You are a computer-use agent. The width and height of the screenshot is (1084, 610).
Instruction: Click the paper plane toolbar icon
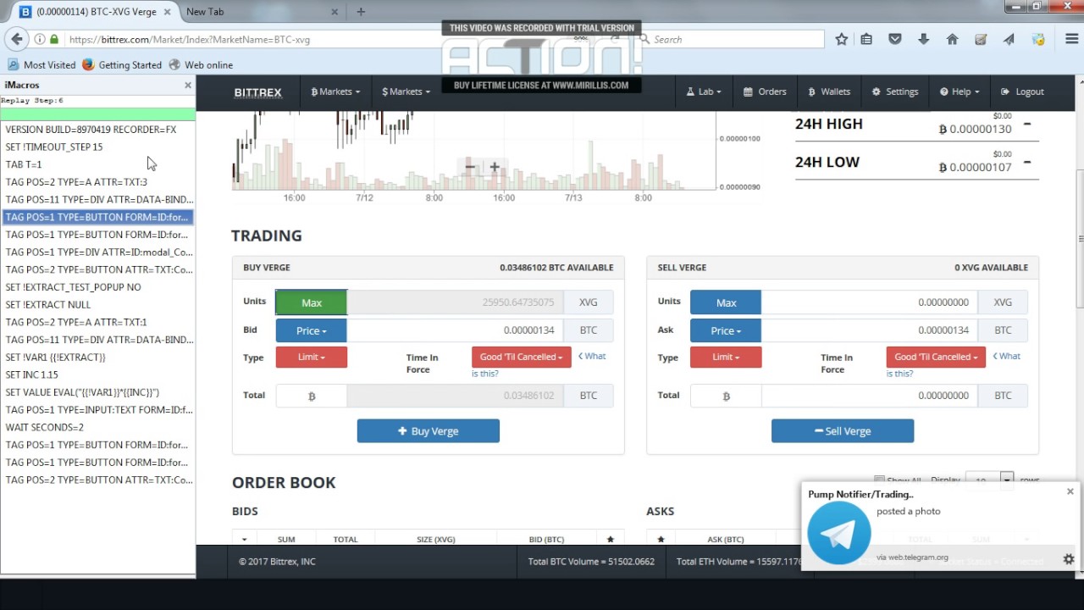[1009, 39]
